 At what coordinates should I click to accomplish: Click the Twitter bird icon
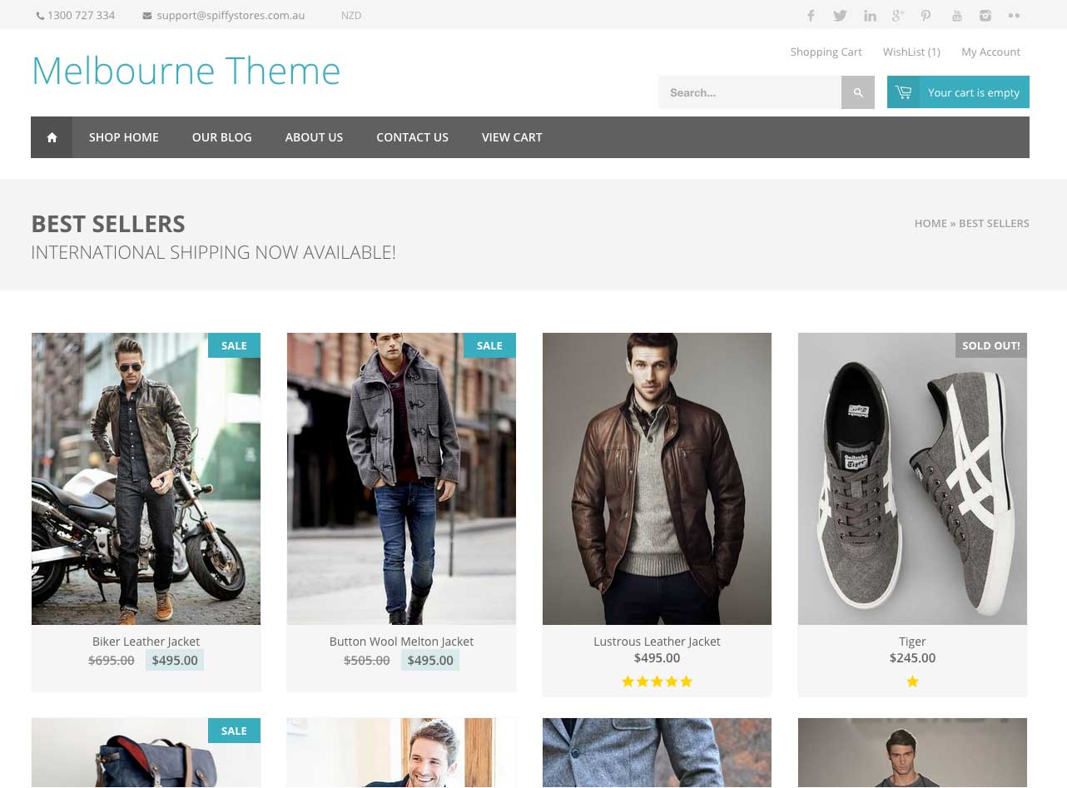tap(840, 15)
